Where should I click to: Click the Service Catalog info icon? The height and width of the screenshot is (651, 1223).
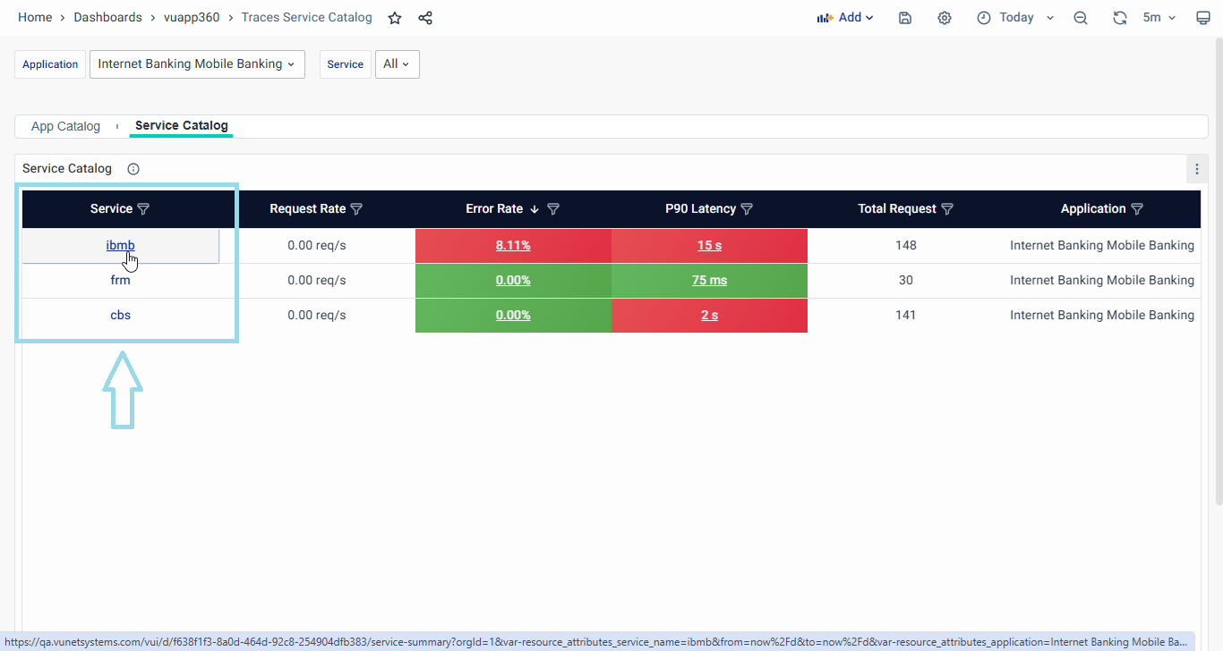coord(133,169)
